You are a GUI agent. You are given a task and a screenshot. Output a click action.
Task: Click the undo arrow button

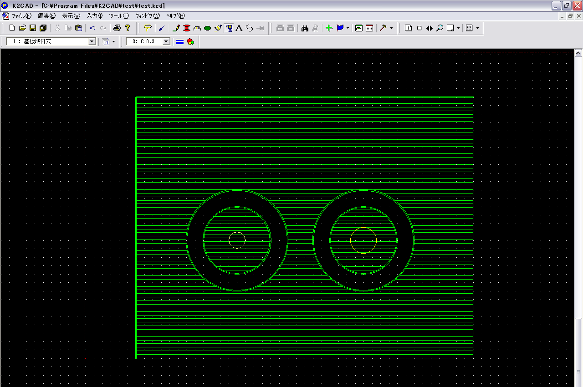[92, 28]
